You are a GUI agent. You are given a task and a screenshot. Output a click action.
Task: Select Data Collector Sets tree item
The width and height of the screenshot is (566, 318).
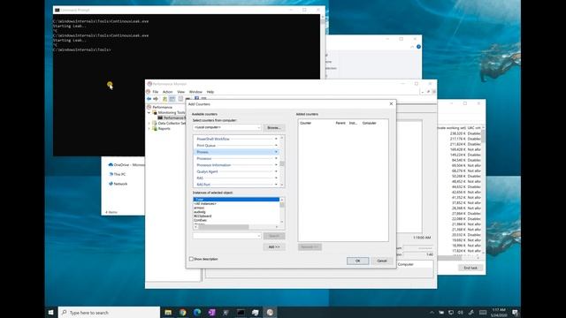click(172, 124)
